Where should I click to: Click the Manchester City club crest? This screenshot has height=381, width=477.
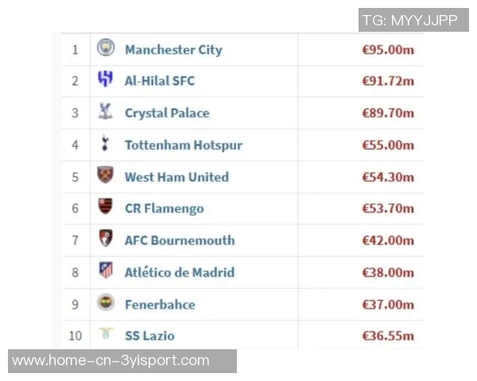click(106, 48)
